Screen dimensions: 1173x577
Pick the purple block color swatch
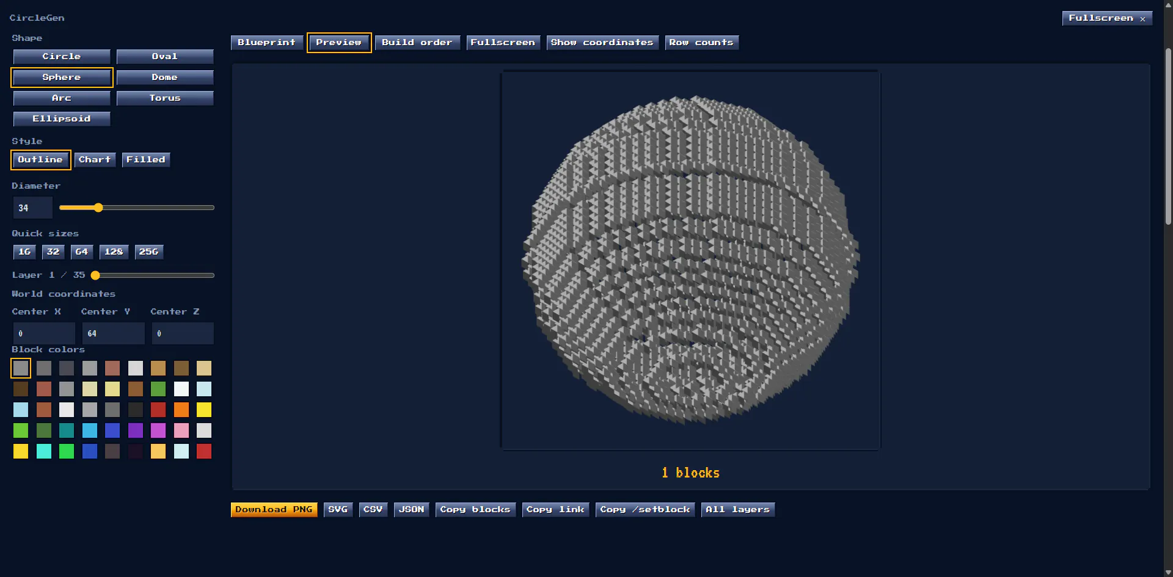pyautogui.click(x=135, y=430)
